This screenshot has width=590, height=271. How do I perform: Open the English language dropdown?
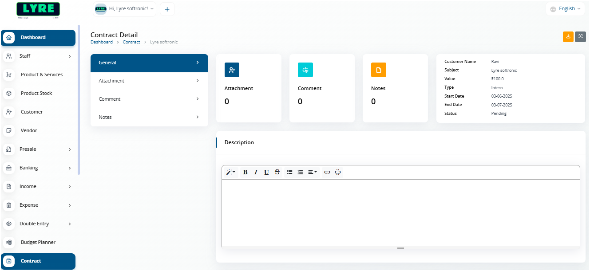pos(565,9)
